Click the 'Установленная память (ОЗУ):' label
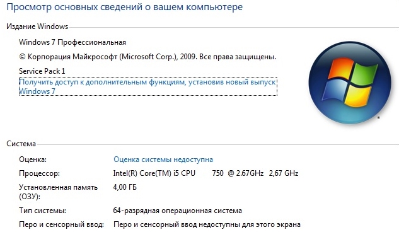Image resolution: width=399 pixels, height=237 pixels. pos(58,192)
